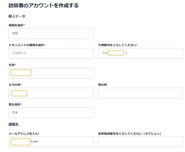Click the empty 携帯電話番号 phone input field

point(140,142)
